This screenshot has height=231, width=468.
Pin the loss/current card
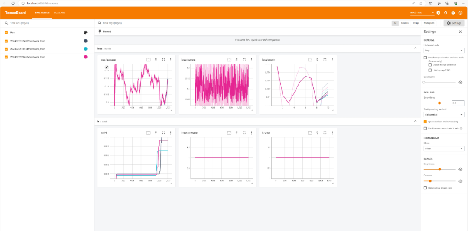pyautogui.click(x=237, y=60)
